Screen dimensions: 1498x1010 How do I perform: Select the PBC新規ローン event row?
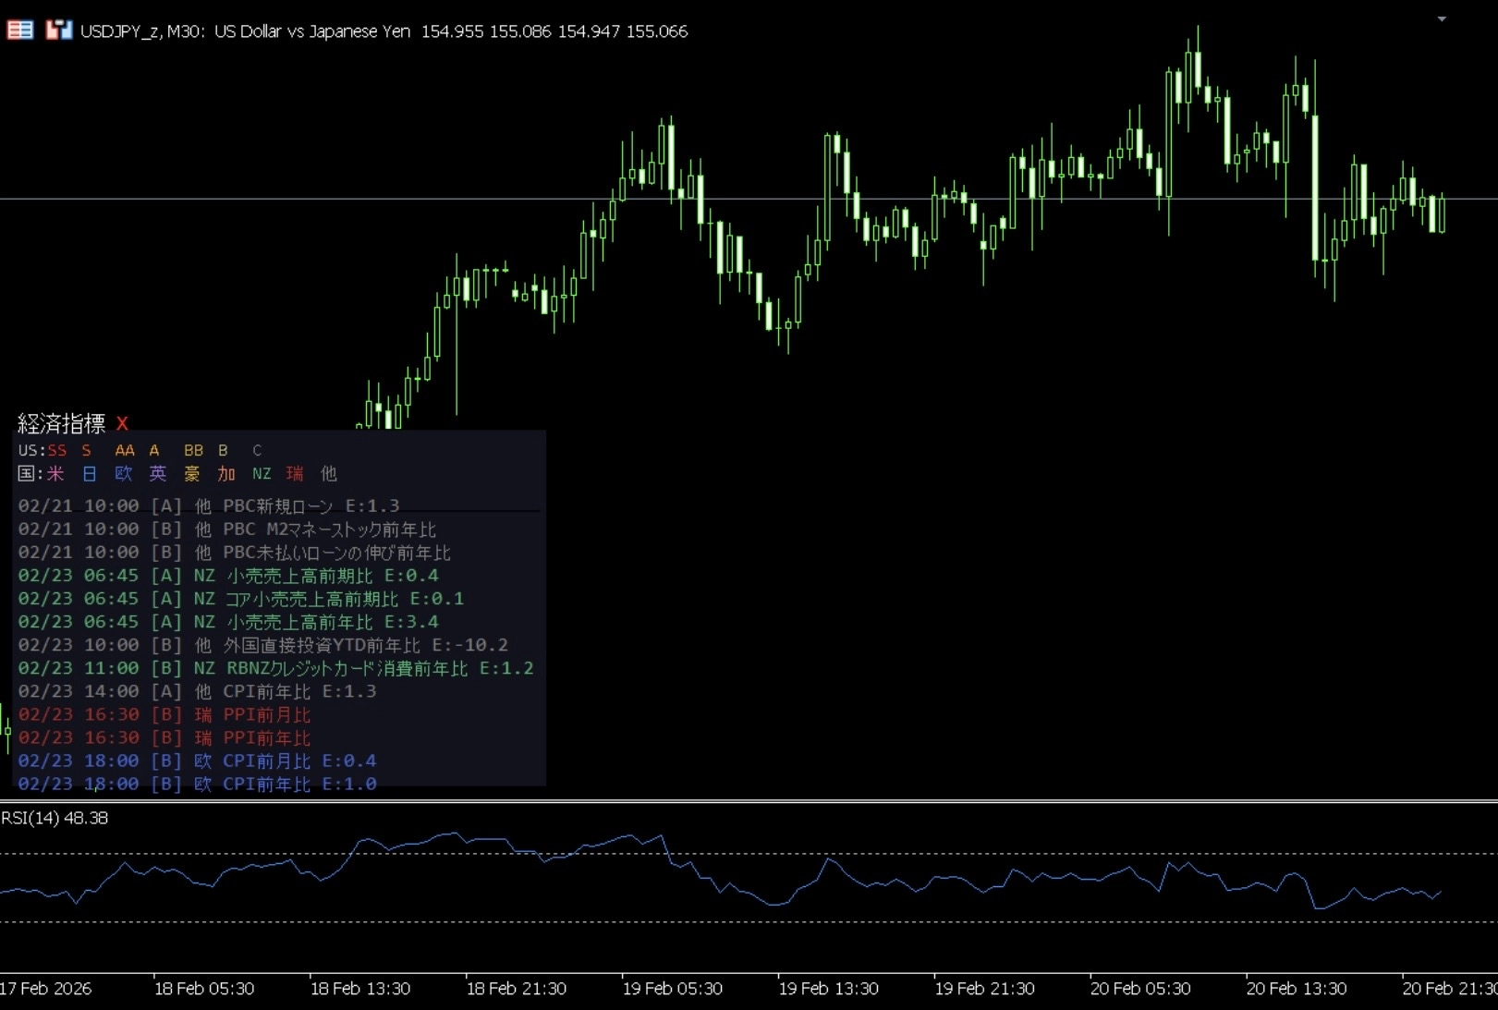[209, 506]
